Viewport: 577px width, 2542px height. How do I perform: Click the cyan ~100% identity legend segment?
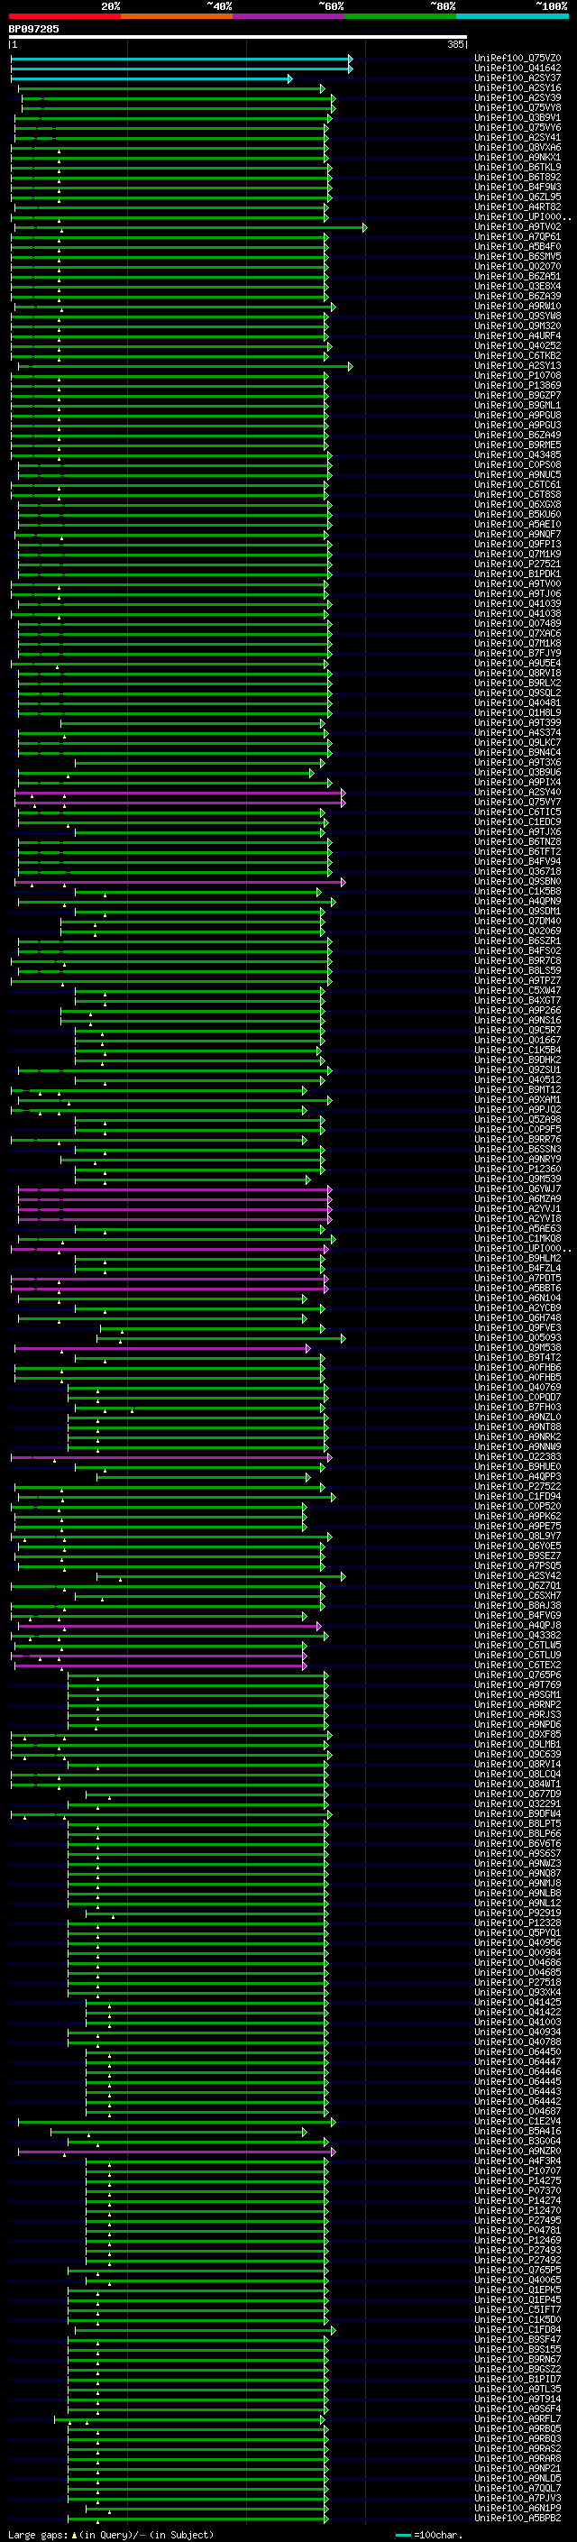(512, 16)
